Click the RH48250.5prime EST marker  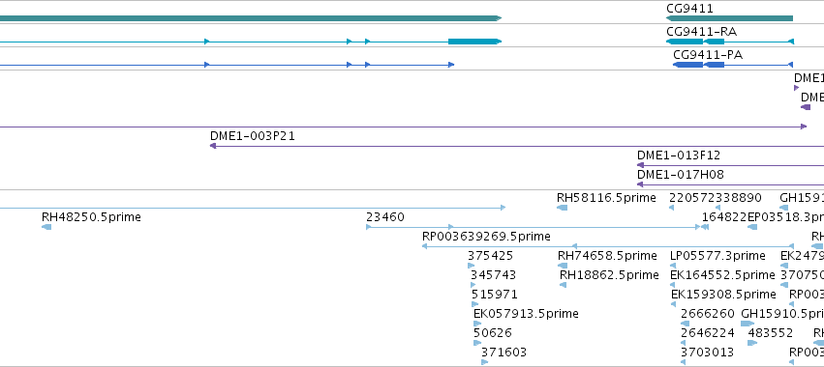[x=46, y=227]
